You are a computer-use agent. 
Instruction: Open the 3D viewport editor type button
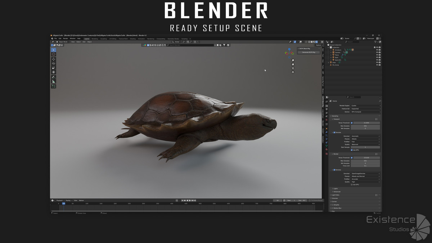[x=53, y=42]
